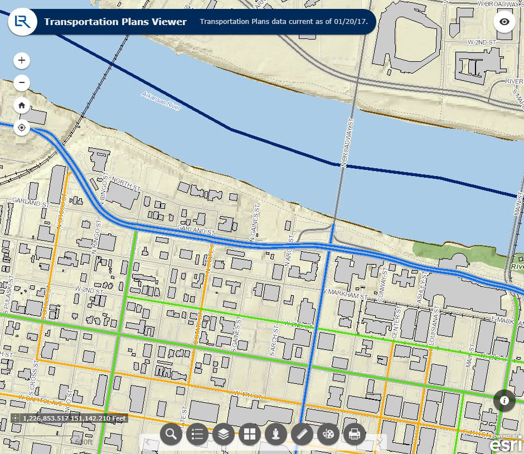Open the Draw widget palette icon
The width and height of the screenshot is (524, 454).
[x=328, y=434]
